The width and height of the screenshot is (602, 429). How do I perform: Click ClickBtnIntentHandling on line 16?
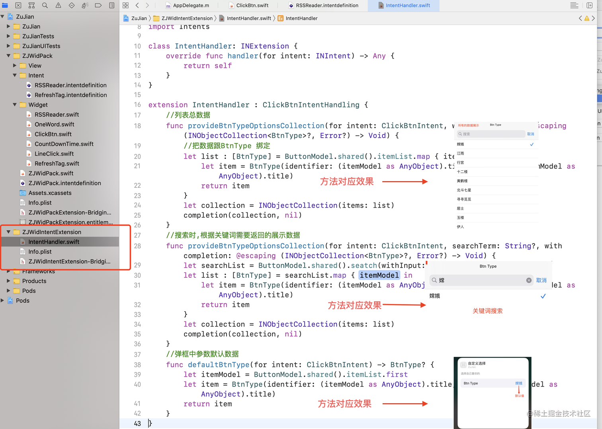pyautogui.click(x=311, y=105)
